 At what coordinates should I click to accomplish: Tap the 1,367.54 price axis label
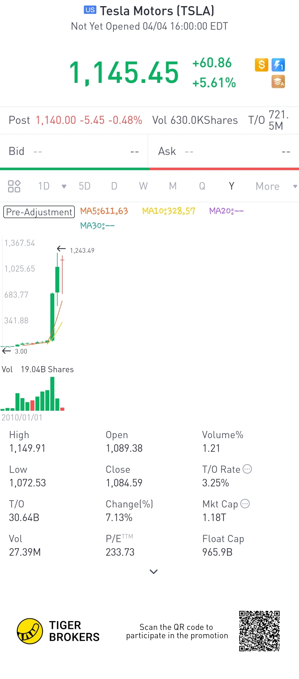(x=20, y=243)
